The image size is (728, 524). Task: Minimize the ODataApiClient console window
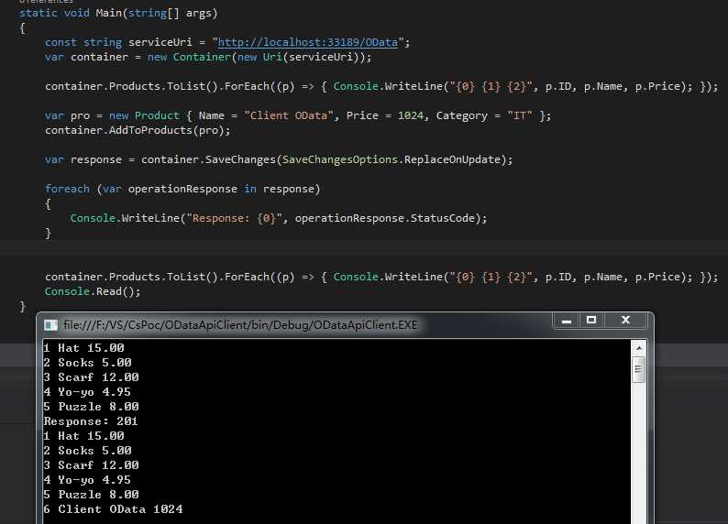[566, 320]
